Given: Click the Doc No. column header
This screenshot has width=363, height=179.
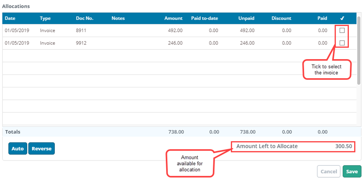Looking at the screenshot, I should (x=85, y=19).
